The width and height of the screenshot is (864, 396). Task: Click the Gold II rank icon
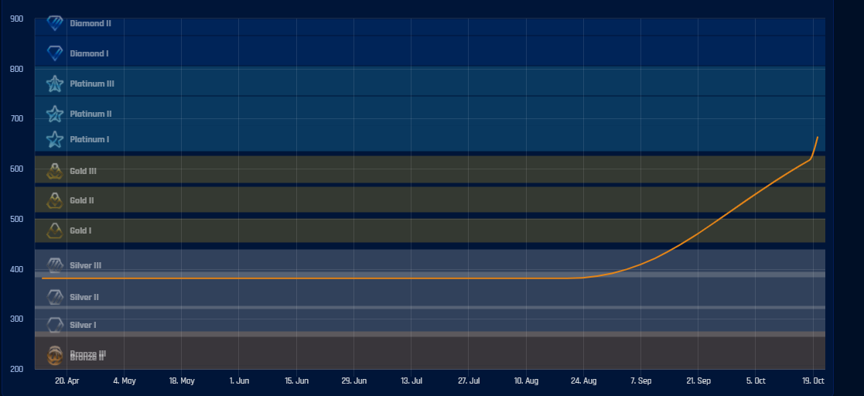click(x=55, y=200)
